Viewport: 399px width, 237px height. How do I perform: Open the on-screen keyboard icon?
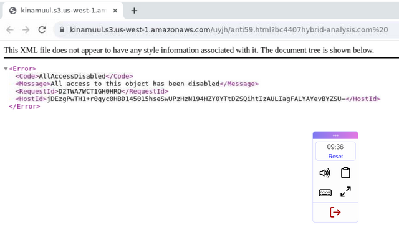(x=325, y=193)
